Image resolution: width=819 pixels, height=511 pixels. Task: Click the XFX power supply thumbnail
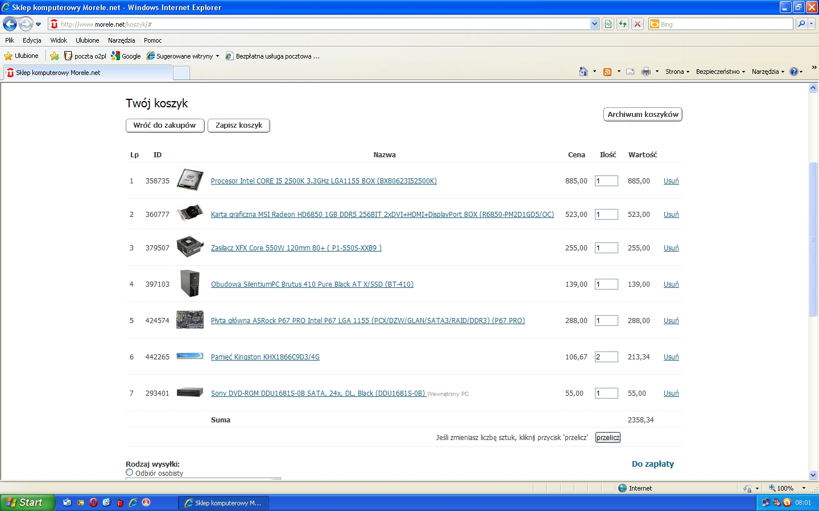pos(190,247)
